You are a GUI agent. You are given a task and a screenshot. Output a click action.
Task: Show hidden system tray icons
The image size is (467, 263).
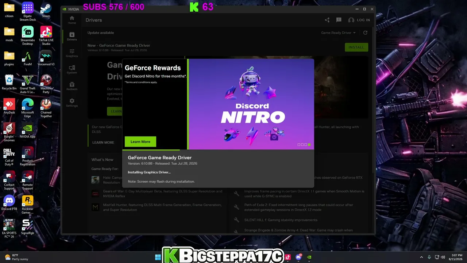421,257
